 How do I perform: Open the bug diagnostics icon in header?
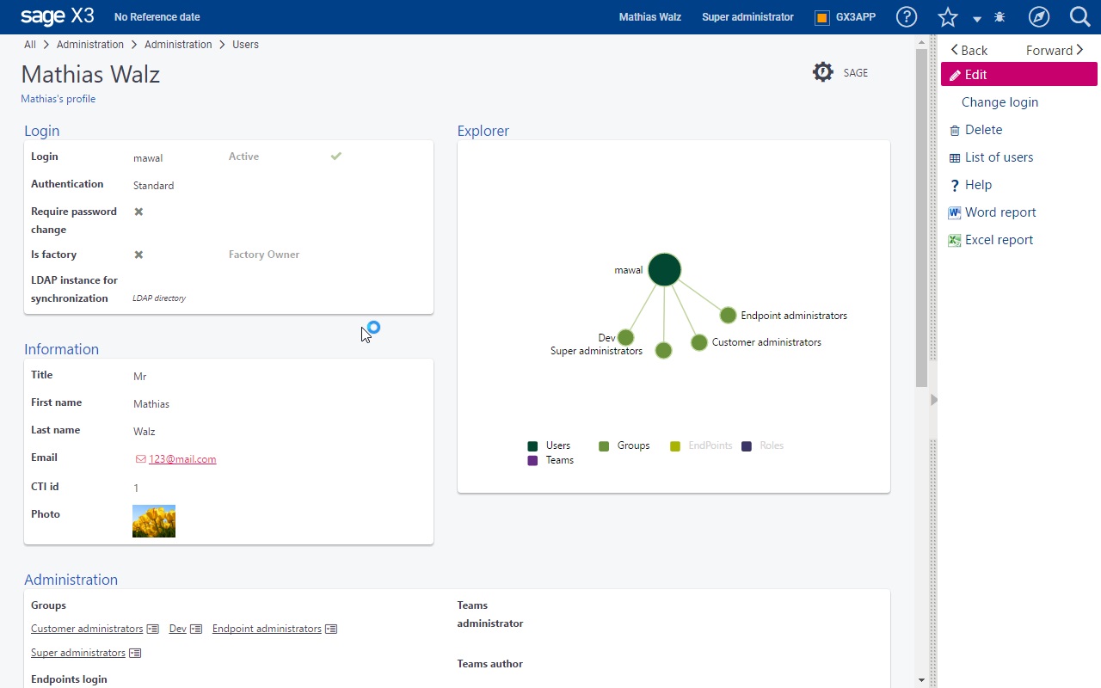(x=999, y=17)
